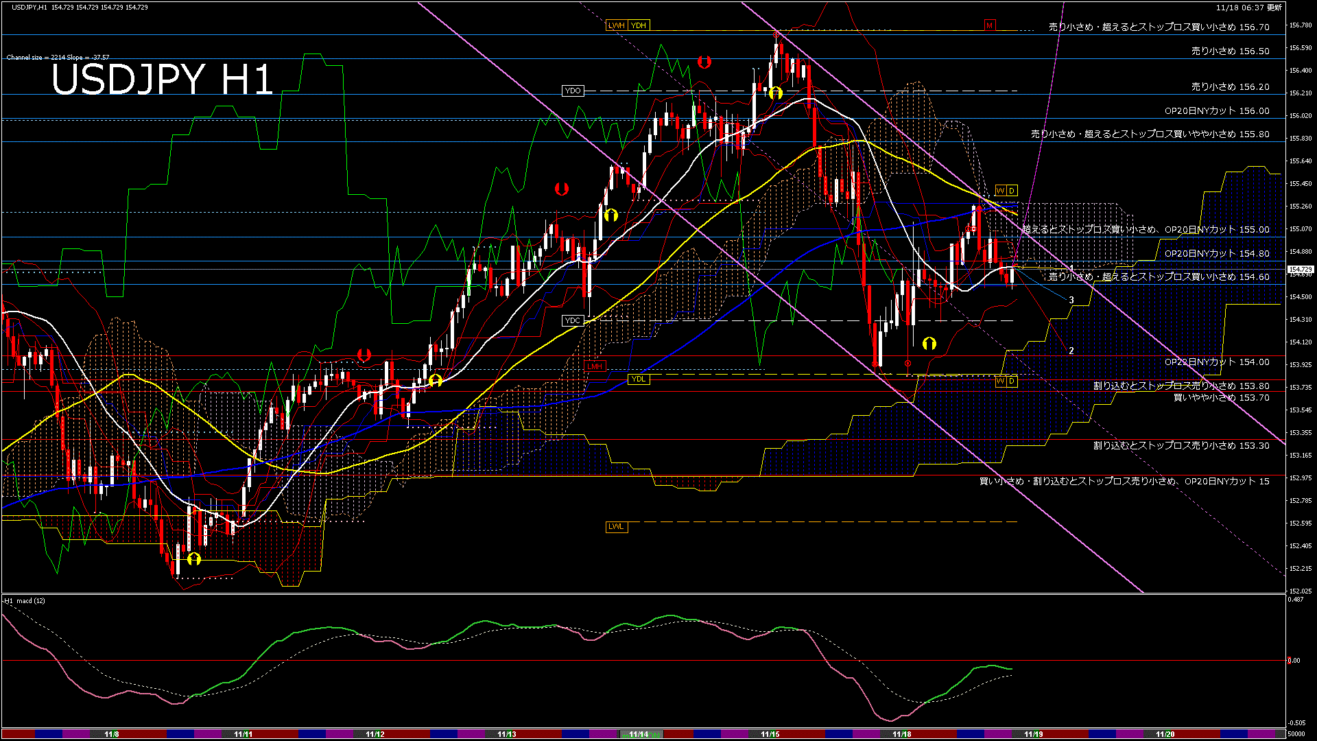Click the lowest yellow up-arrow signal

[x=194, y=558]
